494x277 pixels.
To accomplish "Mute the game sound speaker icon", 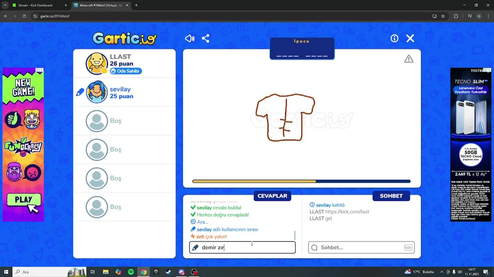I will 189,38.
